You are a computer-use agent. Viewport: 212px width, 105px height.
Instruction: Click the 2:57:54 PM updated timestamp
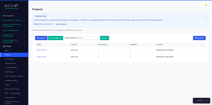[x=165, y=50]
